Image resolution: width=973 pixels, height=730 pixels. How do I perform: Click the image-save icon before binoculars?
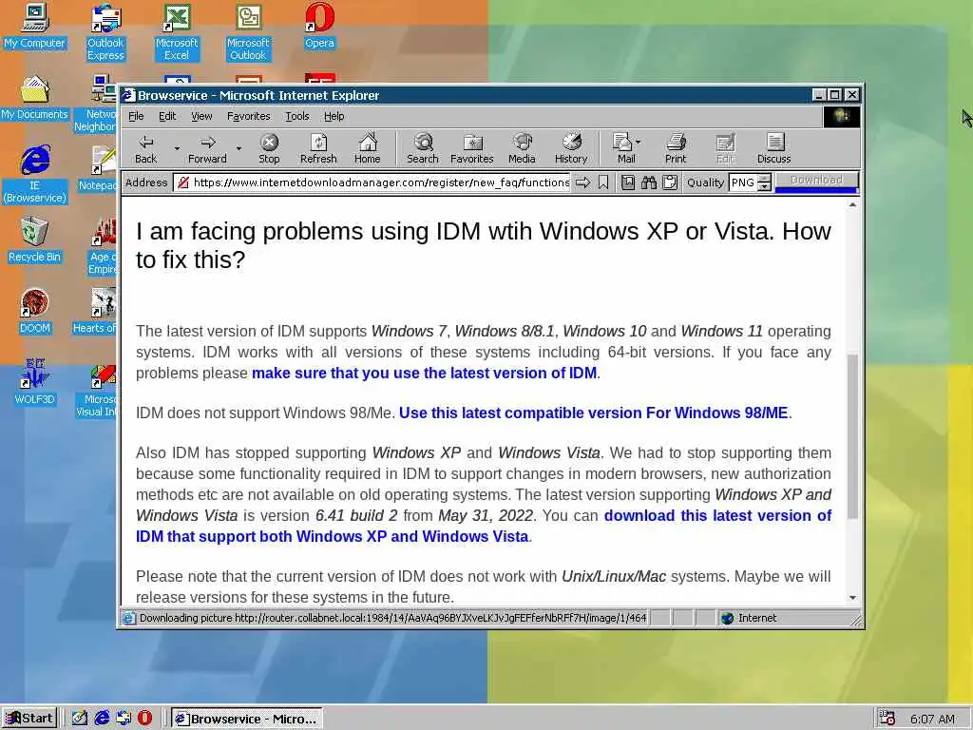coord(628,182)
